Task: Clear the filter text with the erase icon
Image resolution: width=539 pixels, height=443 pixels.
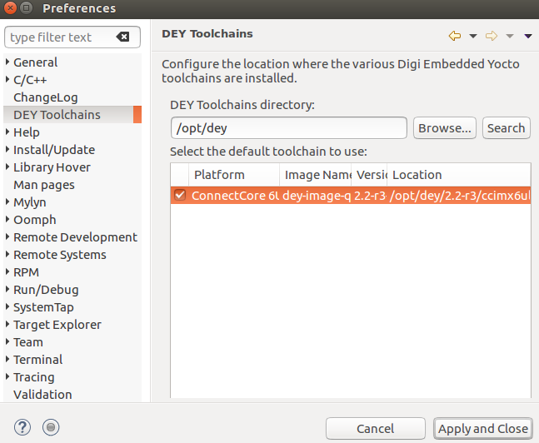Action: (x=122, y=37)
